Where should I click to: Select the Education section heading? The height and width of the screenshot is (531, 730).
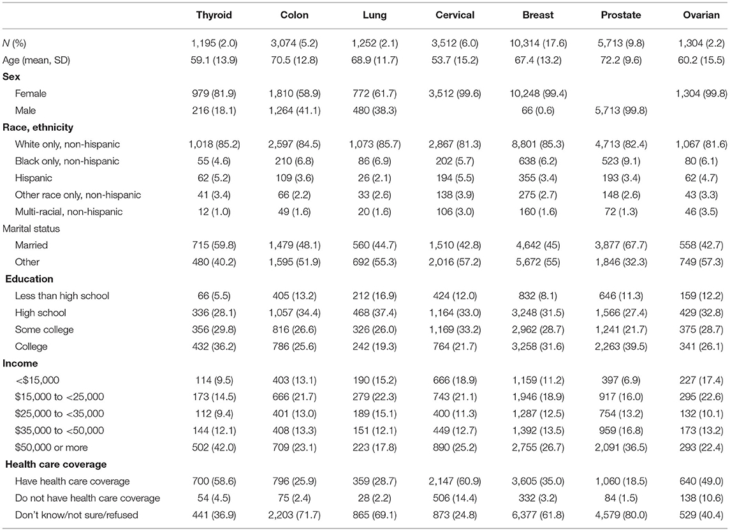(x=29, y=279)
